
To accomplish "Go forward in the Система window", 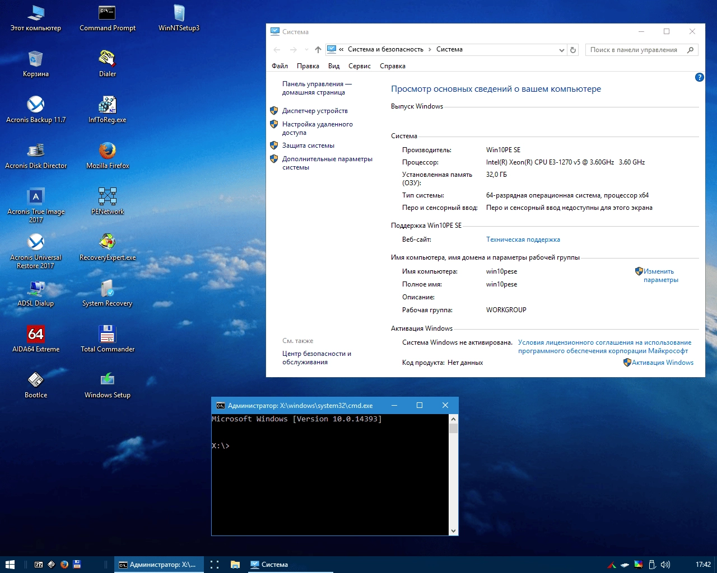I will click(x=293, y=50).
